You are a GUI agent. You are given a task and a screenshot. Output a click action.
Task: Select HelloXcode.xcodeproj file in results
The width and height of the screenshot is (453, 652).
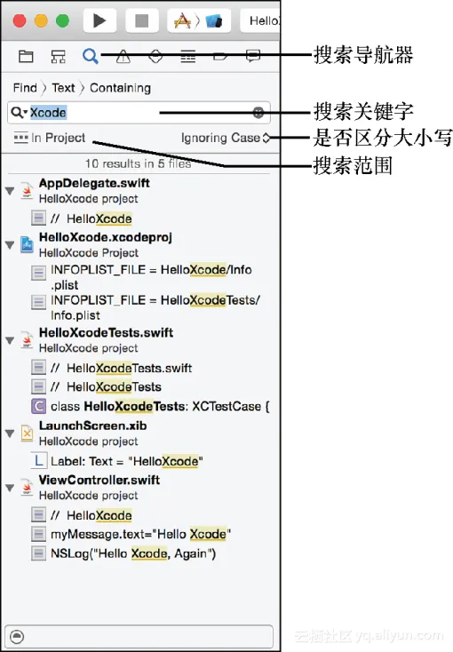coord(105,237)
